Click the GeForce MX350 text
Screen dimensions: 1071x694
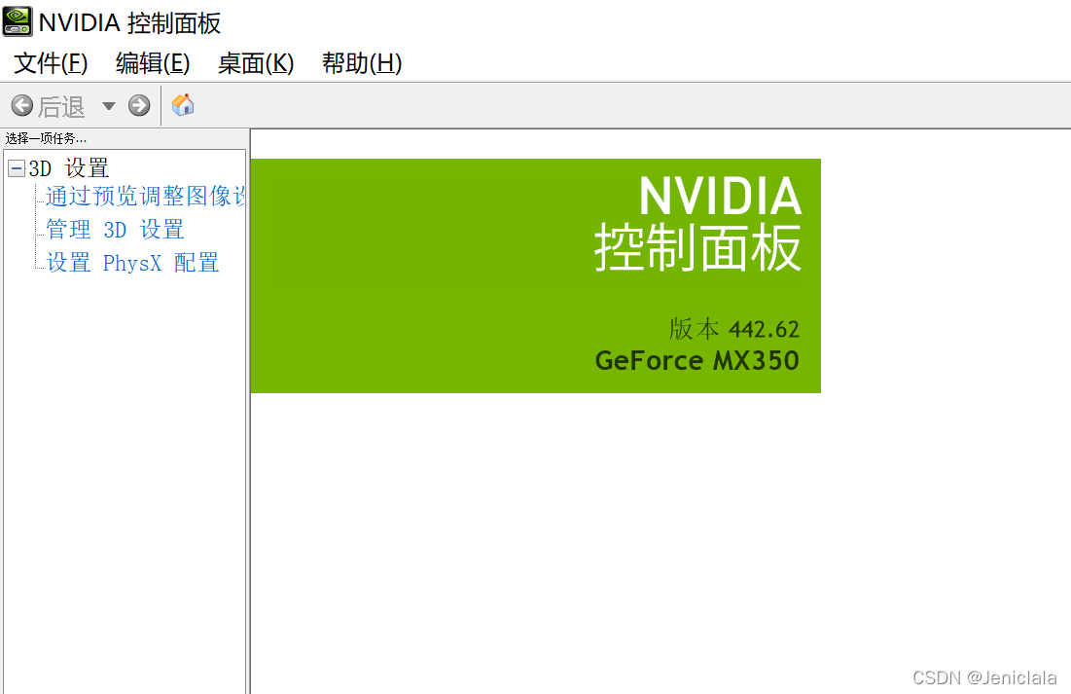696,360
